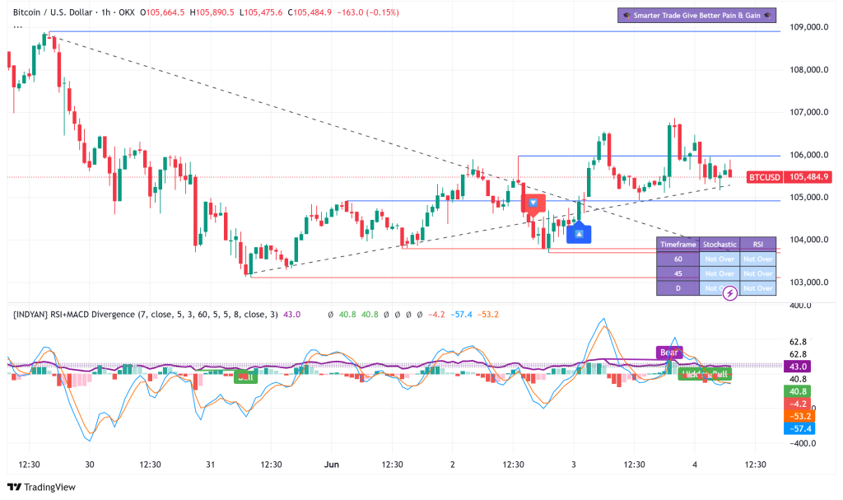
Task: Click Not Over in row 60 Stochastic column
Action: [x=720, y=259]
